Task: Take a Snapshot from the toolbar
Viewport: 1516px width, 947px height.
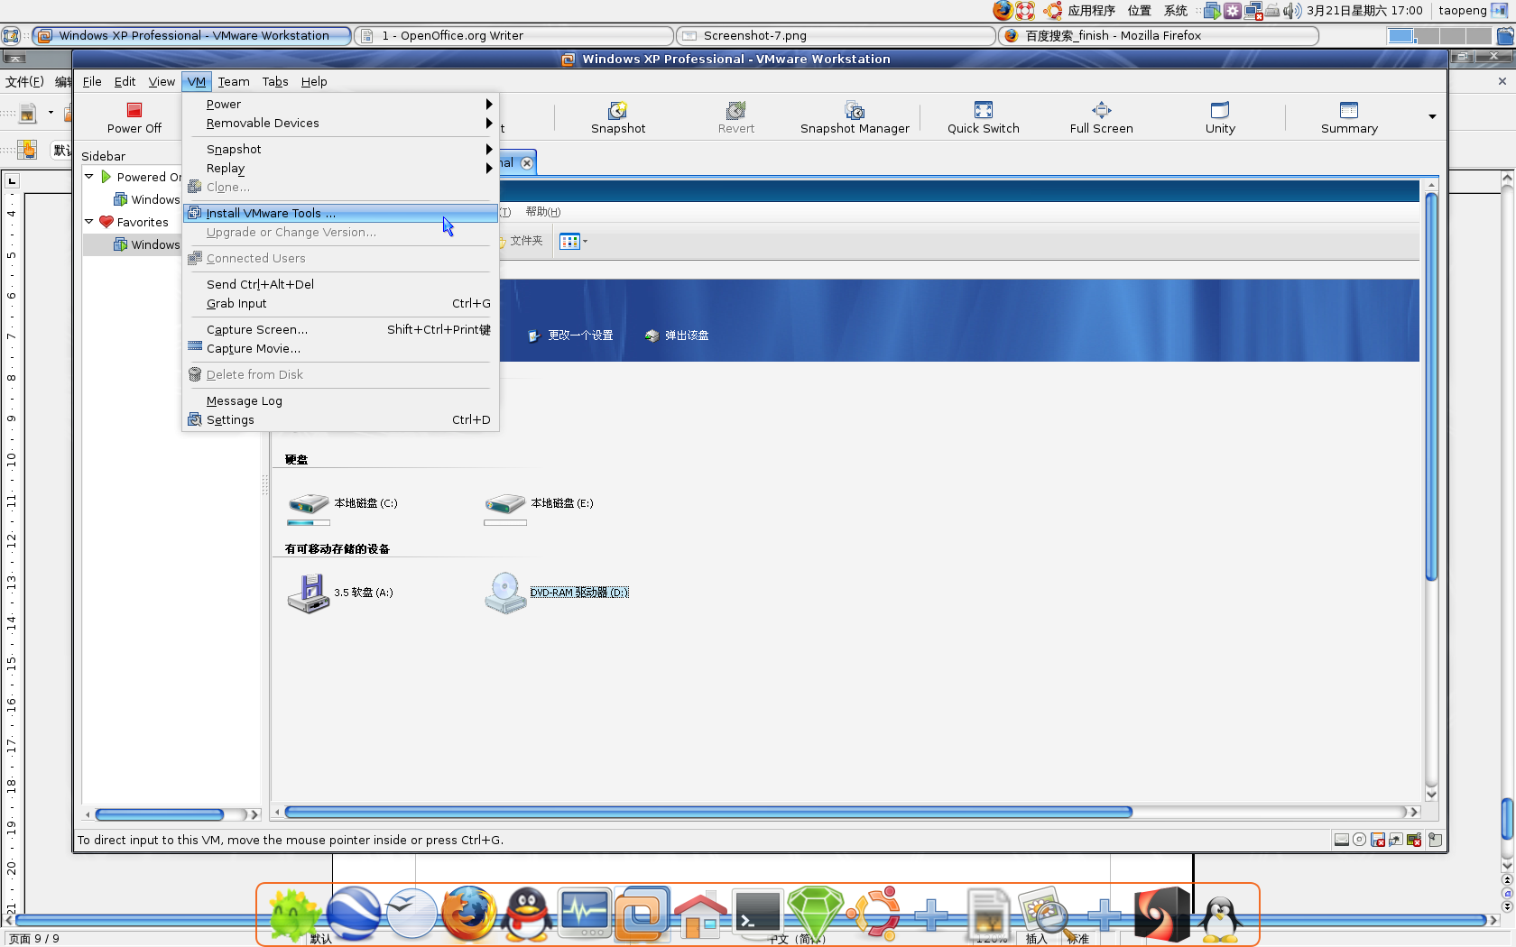Action: pyautogui.click(x=618, y=117)
